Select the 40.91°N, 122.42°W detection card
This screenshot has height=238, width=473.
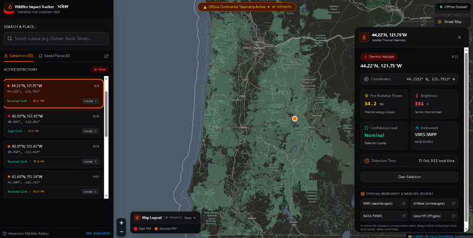(x=53, y=154)
